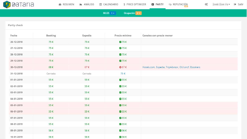Click the Análisis chart icon
The height and width of the screenshot is (139, 247).
click(x=81, y=4)
